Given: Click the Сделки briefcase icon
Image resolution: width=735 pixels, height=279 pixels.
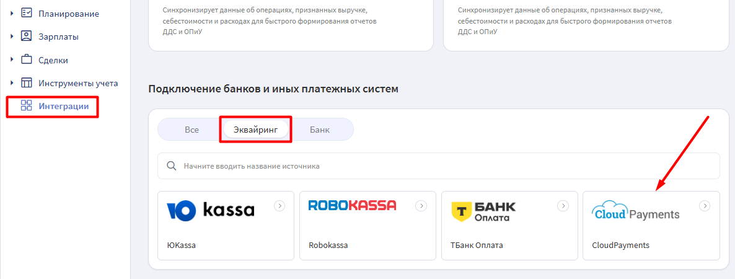Looking at the screenshot, I should [26, 60].
